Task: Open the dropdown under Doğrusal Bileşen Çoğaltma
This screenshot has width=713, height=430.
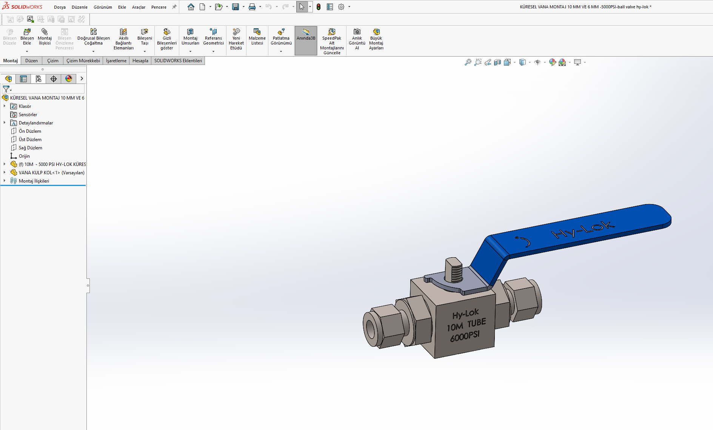Action: (93, 51)
